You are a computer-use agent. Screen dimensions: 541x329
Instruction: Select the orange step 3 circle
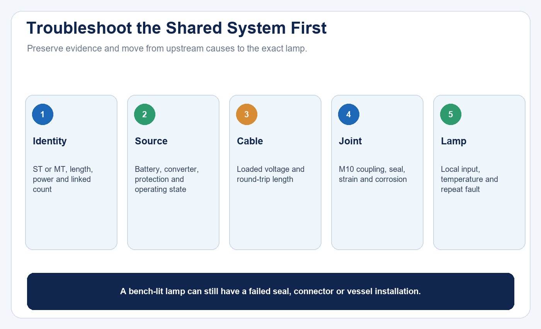point(247,114)
